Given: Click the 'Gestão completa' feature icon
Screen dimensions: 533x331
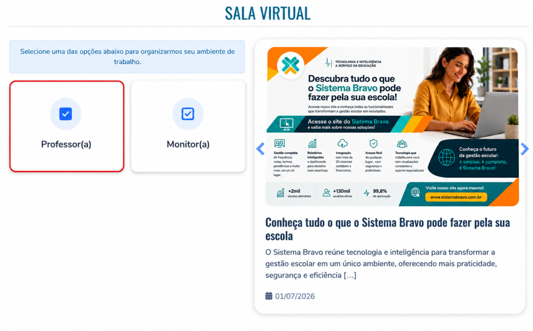Looking at the screenshot, I should pos(280,143).
